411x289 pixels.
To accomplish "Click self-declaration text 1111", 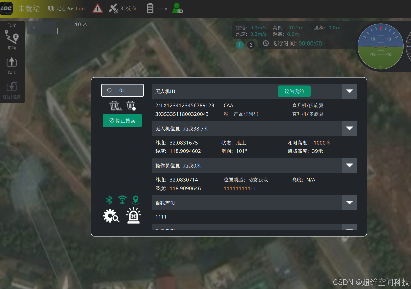I will 161,217.
